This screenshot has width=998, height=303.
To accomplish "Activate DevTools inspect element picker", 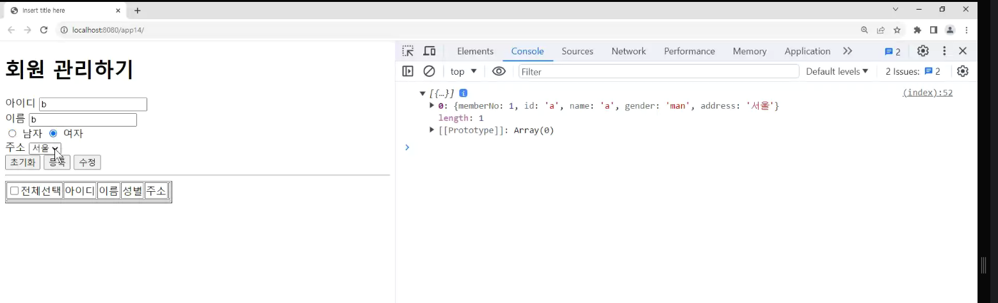I will pyautogui.click(x=408, y=51).
